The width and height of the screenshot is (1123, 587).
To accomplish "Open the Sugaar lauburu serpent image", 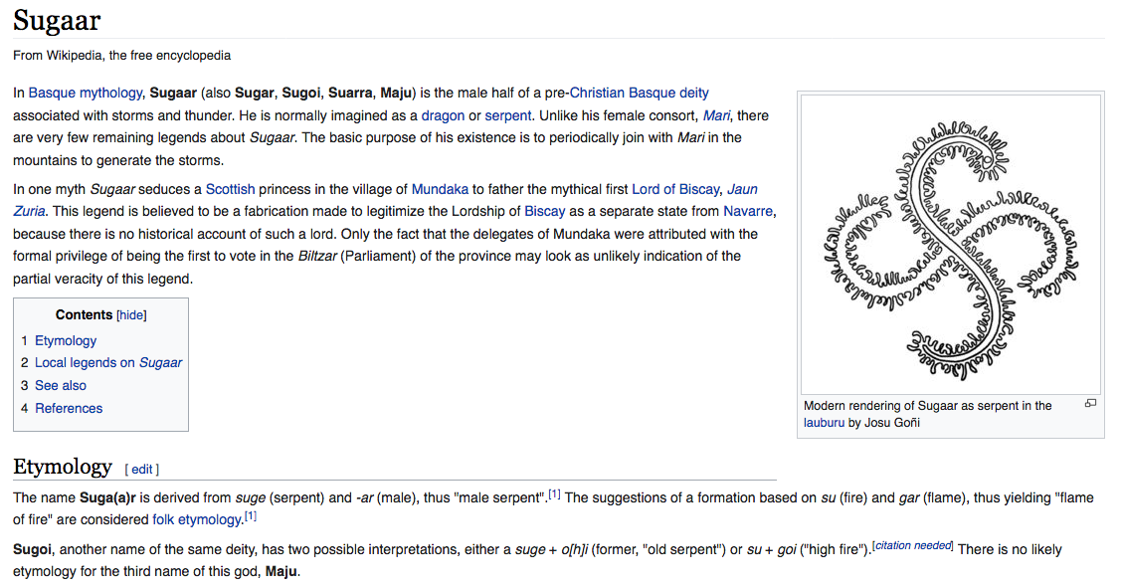I will [x=950, y=244].
